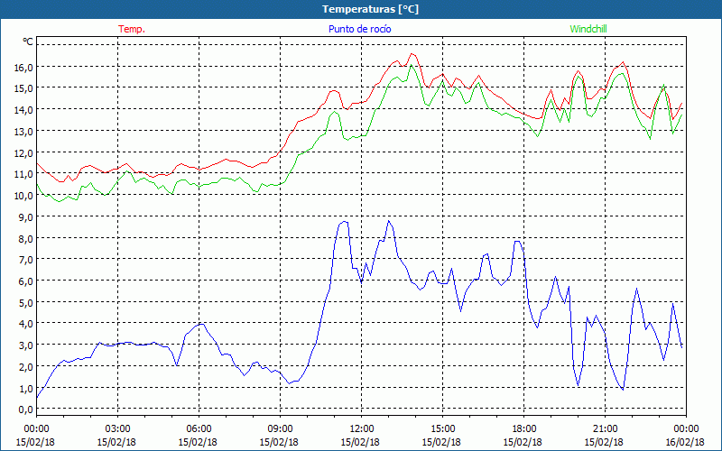Click the red Temp. legend label
The height and width of the screenshot is (451, 722).
click(132, 29)
